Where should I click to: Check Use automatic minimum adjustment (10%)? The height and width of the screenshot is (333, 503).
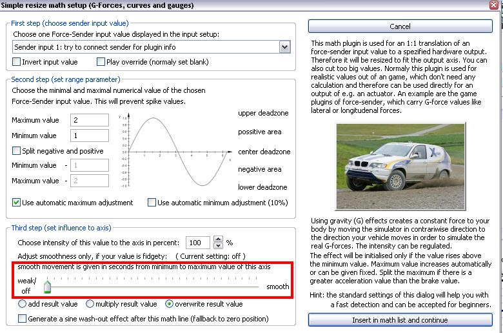[152, 202]
